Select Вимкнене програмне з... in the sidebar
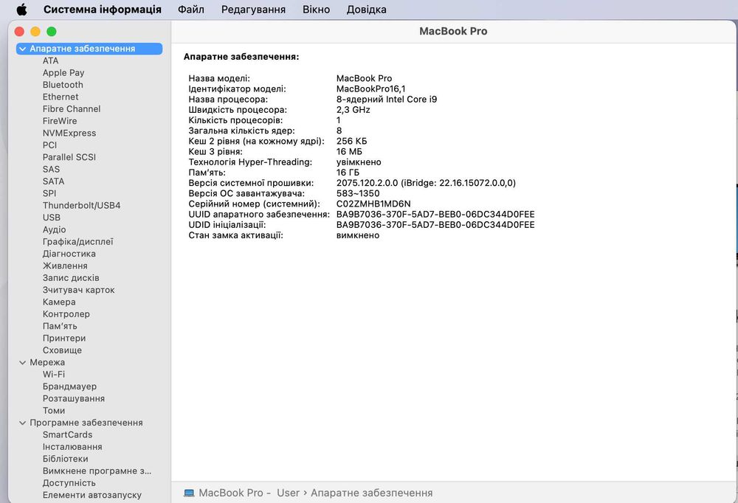 (97, 471)
